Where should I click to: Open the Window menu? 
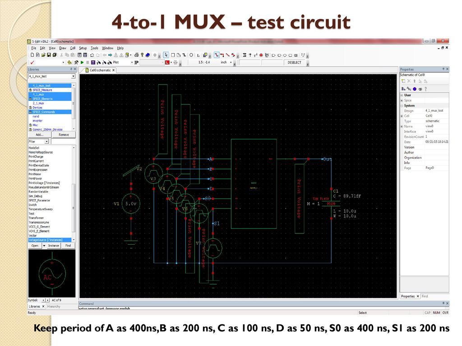coord(107,48)
